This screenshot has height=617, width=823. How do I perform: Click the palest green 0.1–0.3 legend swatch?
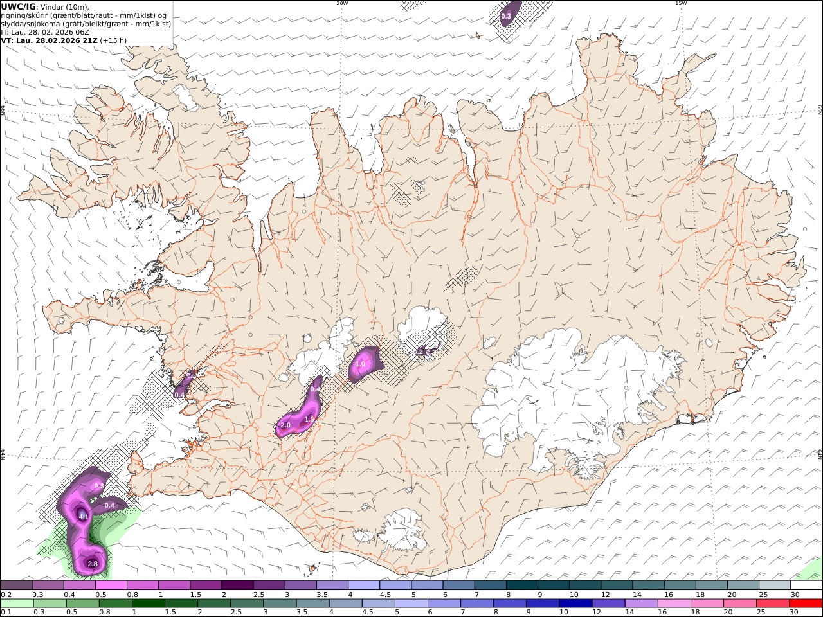(x=17, y=603)
